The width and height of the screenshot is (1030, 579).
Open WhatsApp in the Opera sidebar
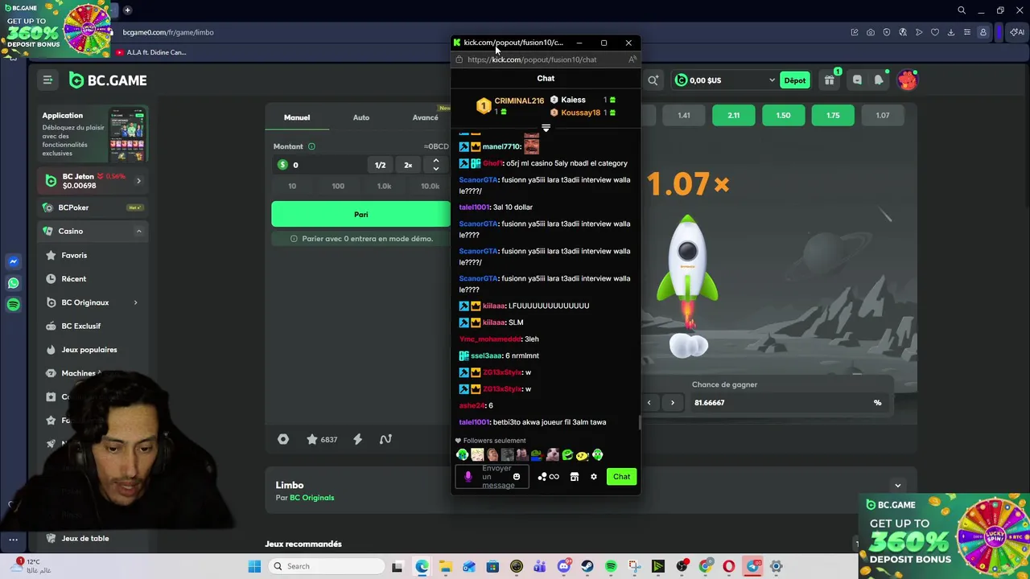pos(13,283)
